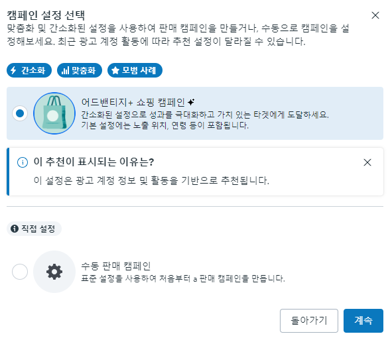Close the 캠페인 설정 선택 dialog

tap(375, 15)
